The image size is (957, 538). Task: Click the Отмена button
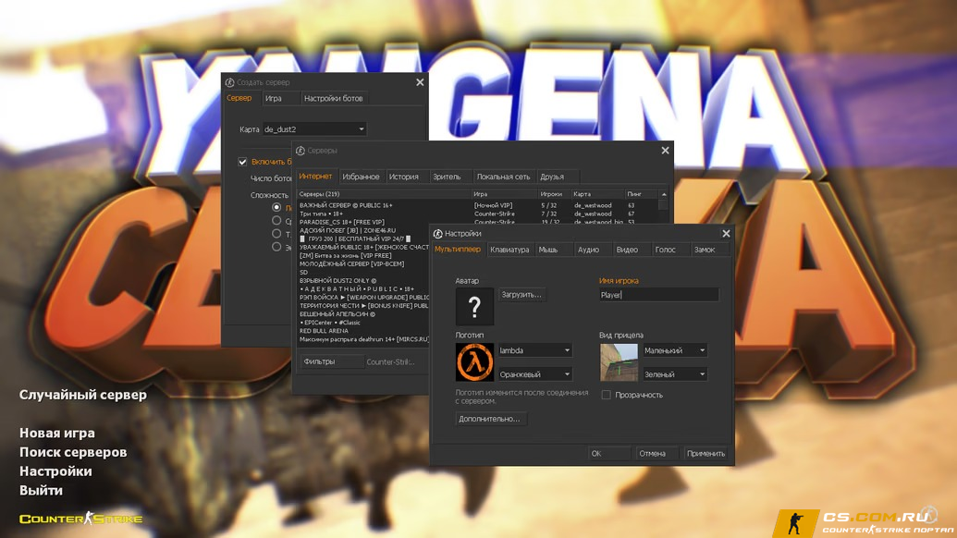[656, 453]
